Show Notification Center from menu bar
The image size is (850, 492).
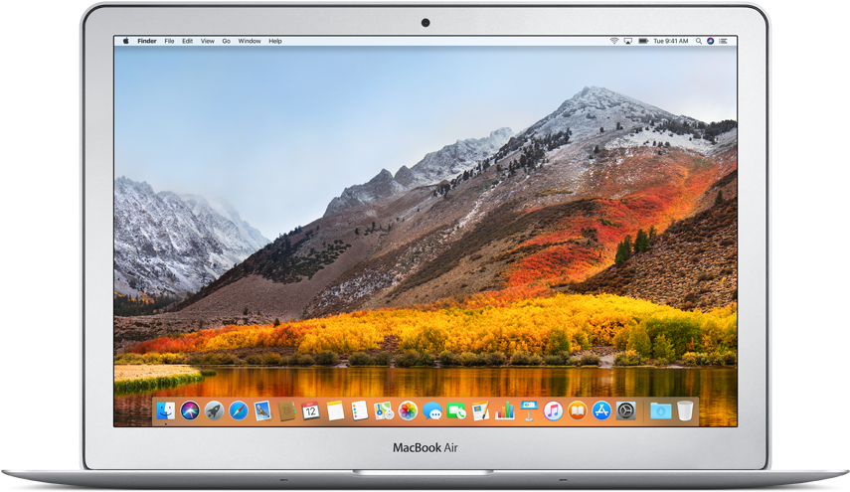[x=725, y=41]
